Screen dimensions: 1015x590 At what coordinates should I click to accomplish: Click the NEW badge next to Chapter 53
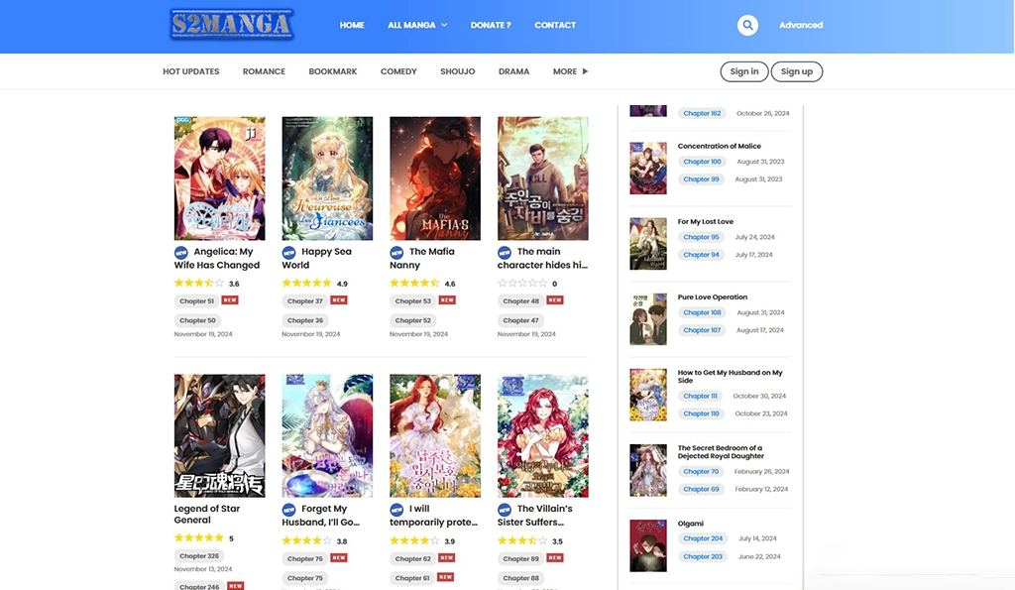(446, 299)
